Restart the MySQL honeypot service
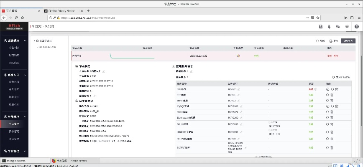363x167 pixels. click(332, 106)
